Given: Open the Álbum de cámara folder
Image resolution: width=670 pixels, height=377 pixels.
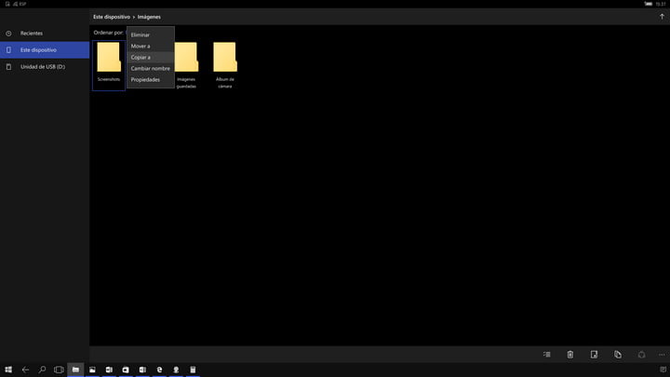Looking at the screenshot, I should (224, 61).
